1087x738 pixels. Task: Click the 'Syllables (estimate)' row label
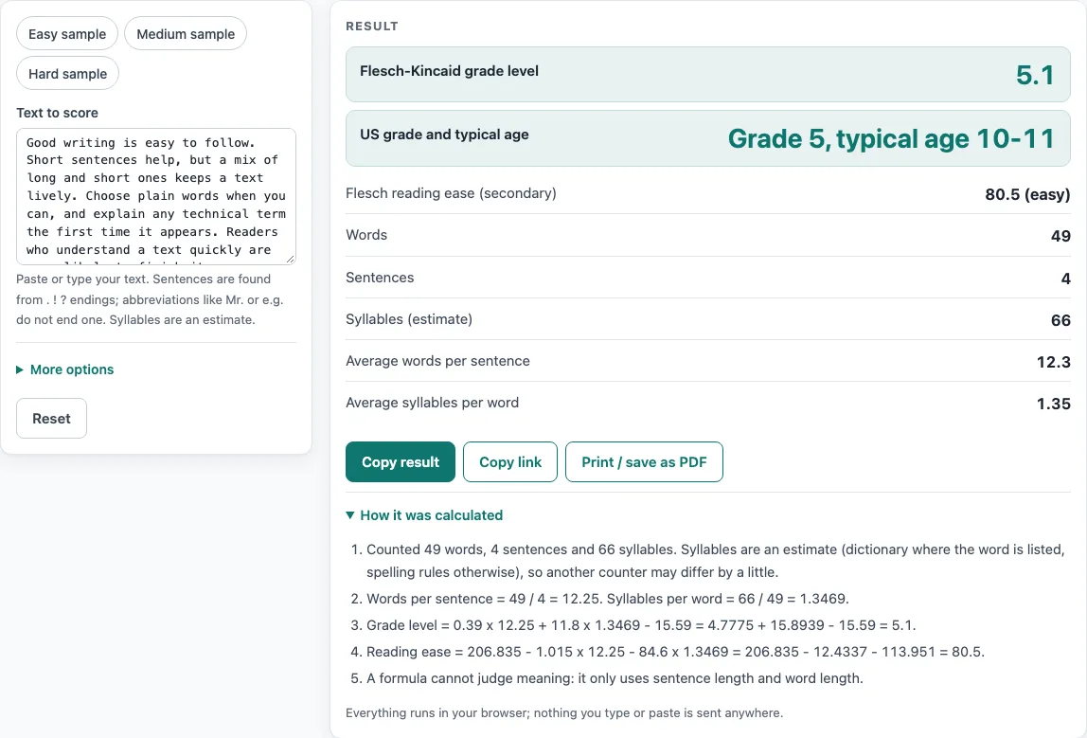point(409,319)
